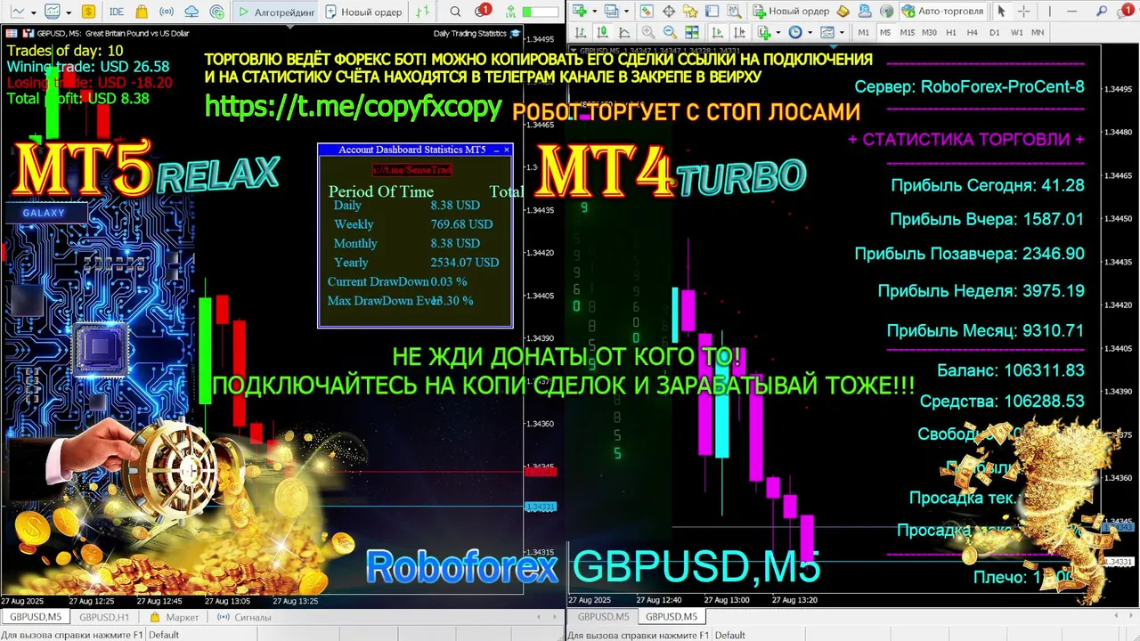Click the Daily Trading Statistics label on MT5 chart
The height and width of the screenshot is (641, 1140).
coord(469,33)
